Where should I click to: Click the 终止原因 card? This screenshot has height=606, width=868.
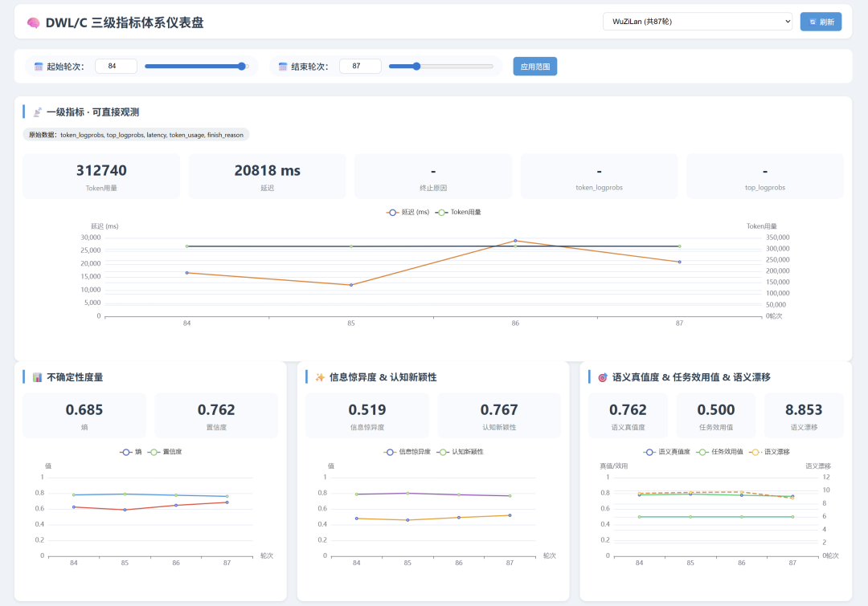[x=433, y=177]
